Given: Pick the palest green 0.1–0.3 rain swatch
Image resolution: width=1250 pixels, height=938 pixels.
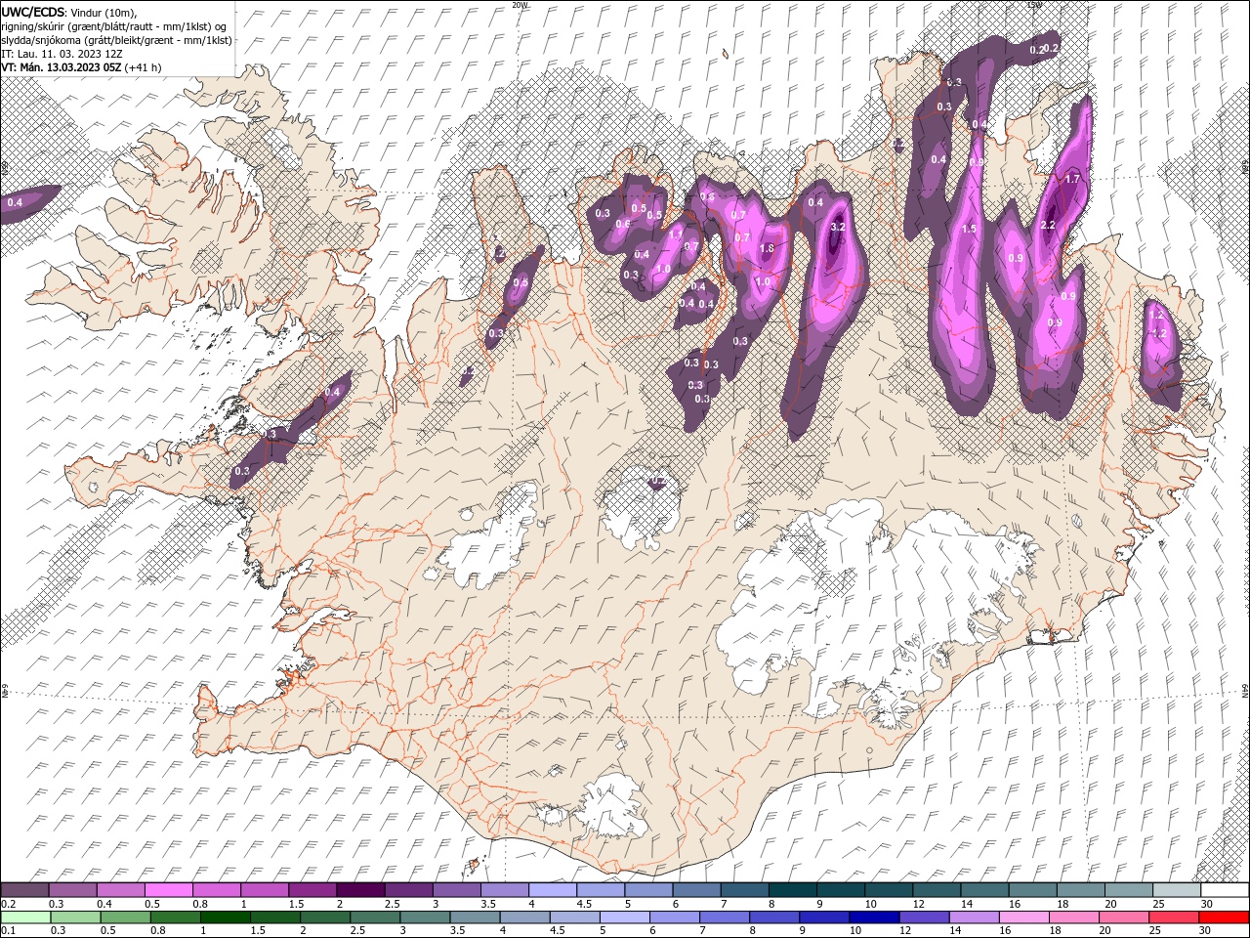Looking at the screenshot, I should 24,917.
